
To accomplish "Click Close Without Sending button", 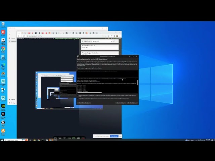I will tap(84, 103).
